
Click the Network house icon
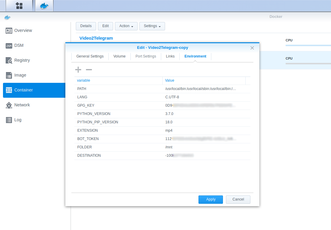(x=9, y=105)
